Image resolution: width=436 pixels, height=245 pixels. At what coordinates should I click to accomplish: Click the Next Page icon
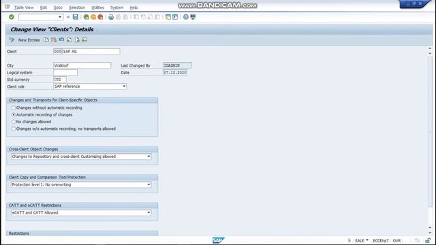[x=150, y=17]
